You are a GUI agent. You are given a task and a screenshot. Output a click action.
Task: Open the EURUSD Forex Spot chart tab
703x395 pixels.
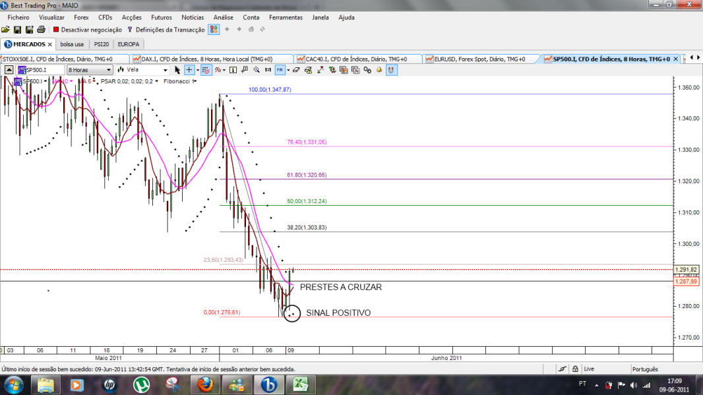[x=481, y=59]
